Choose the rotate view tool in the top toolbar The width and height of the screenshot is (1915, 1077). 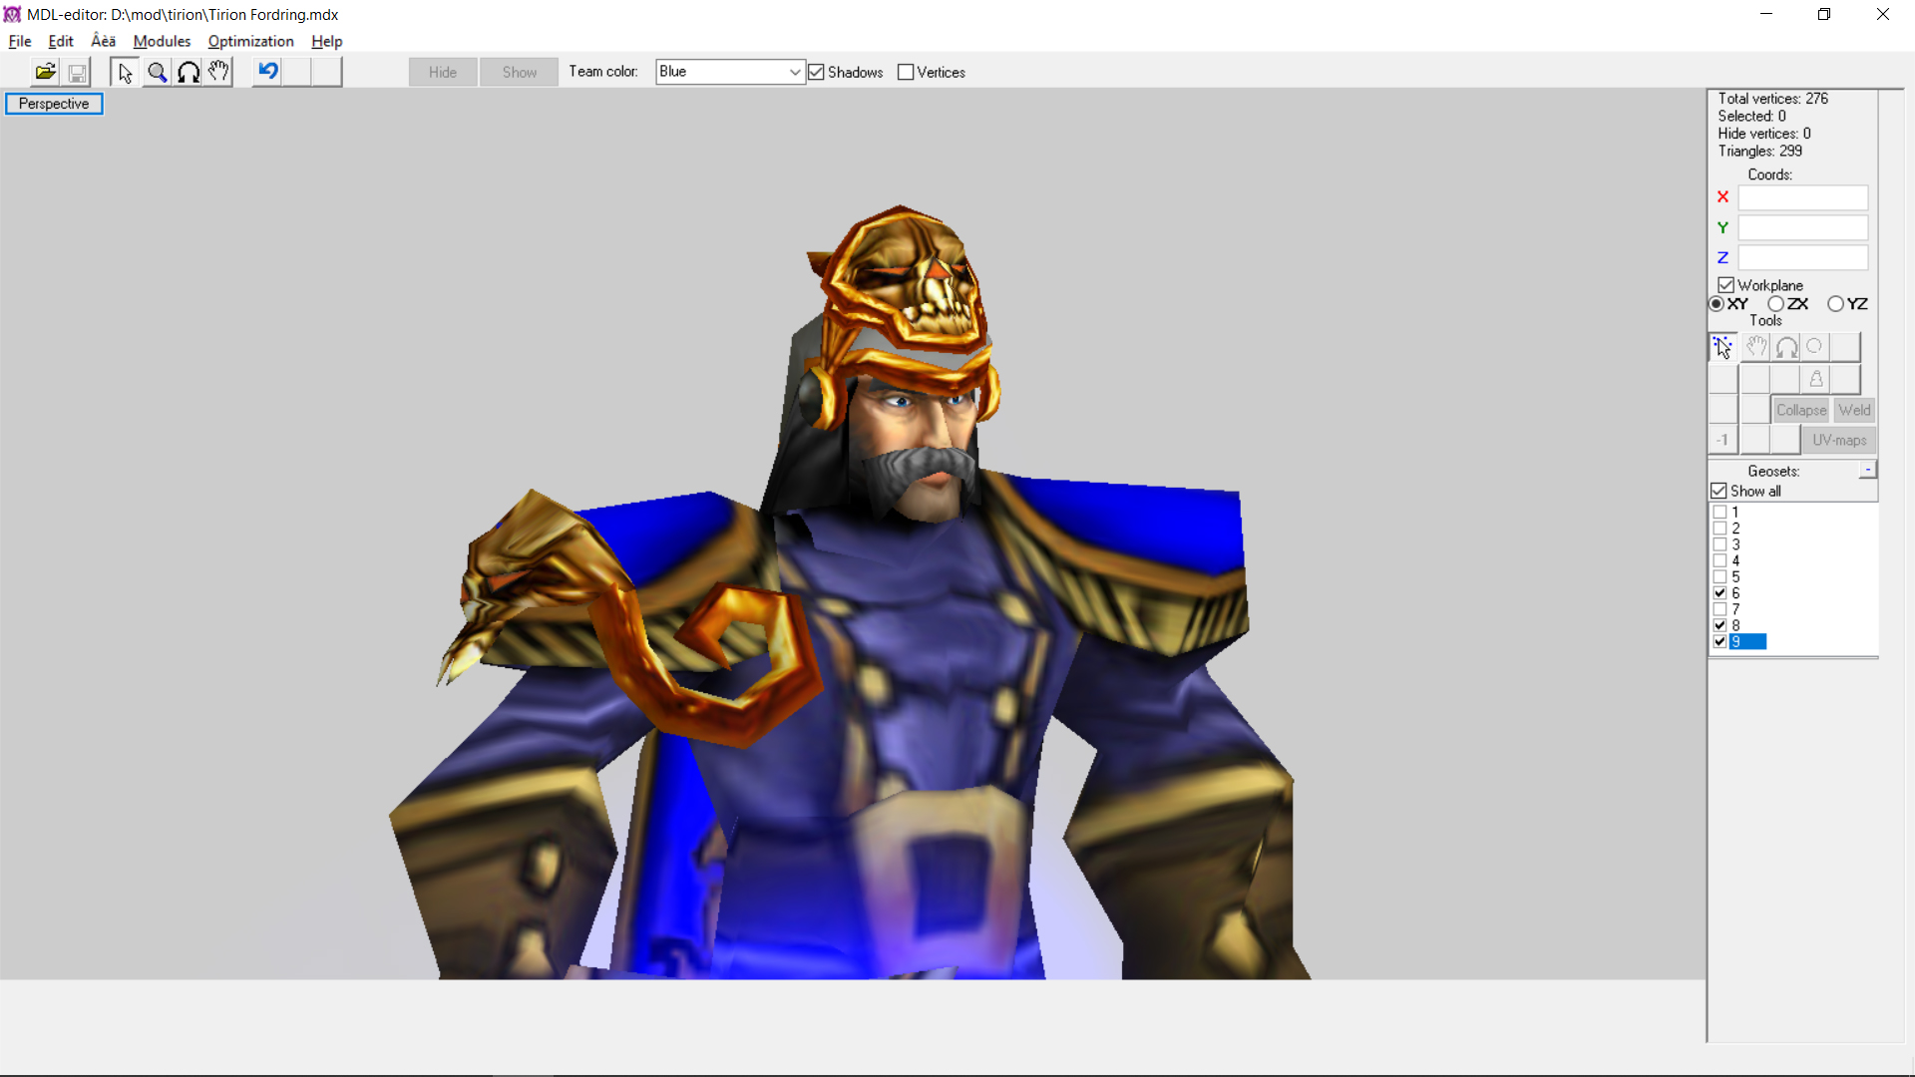point(188,72)
